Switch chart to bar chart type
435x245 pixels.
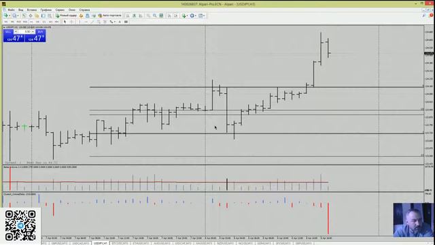point(128,16)
